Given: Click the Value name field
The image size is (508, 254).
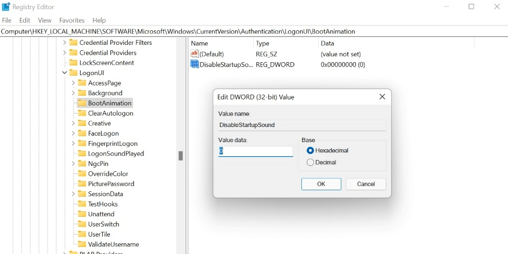Looking at the screenshot, I should tap(302, 125).
